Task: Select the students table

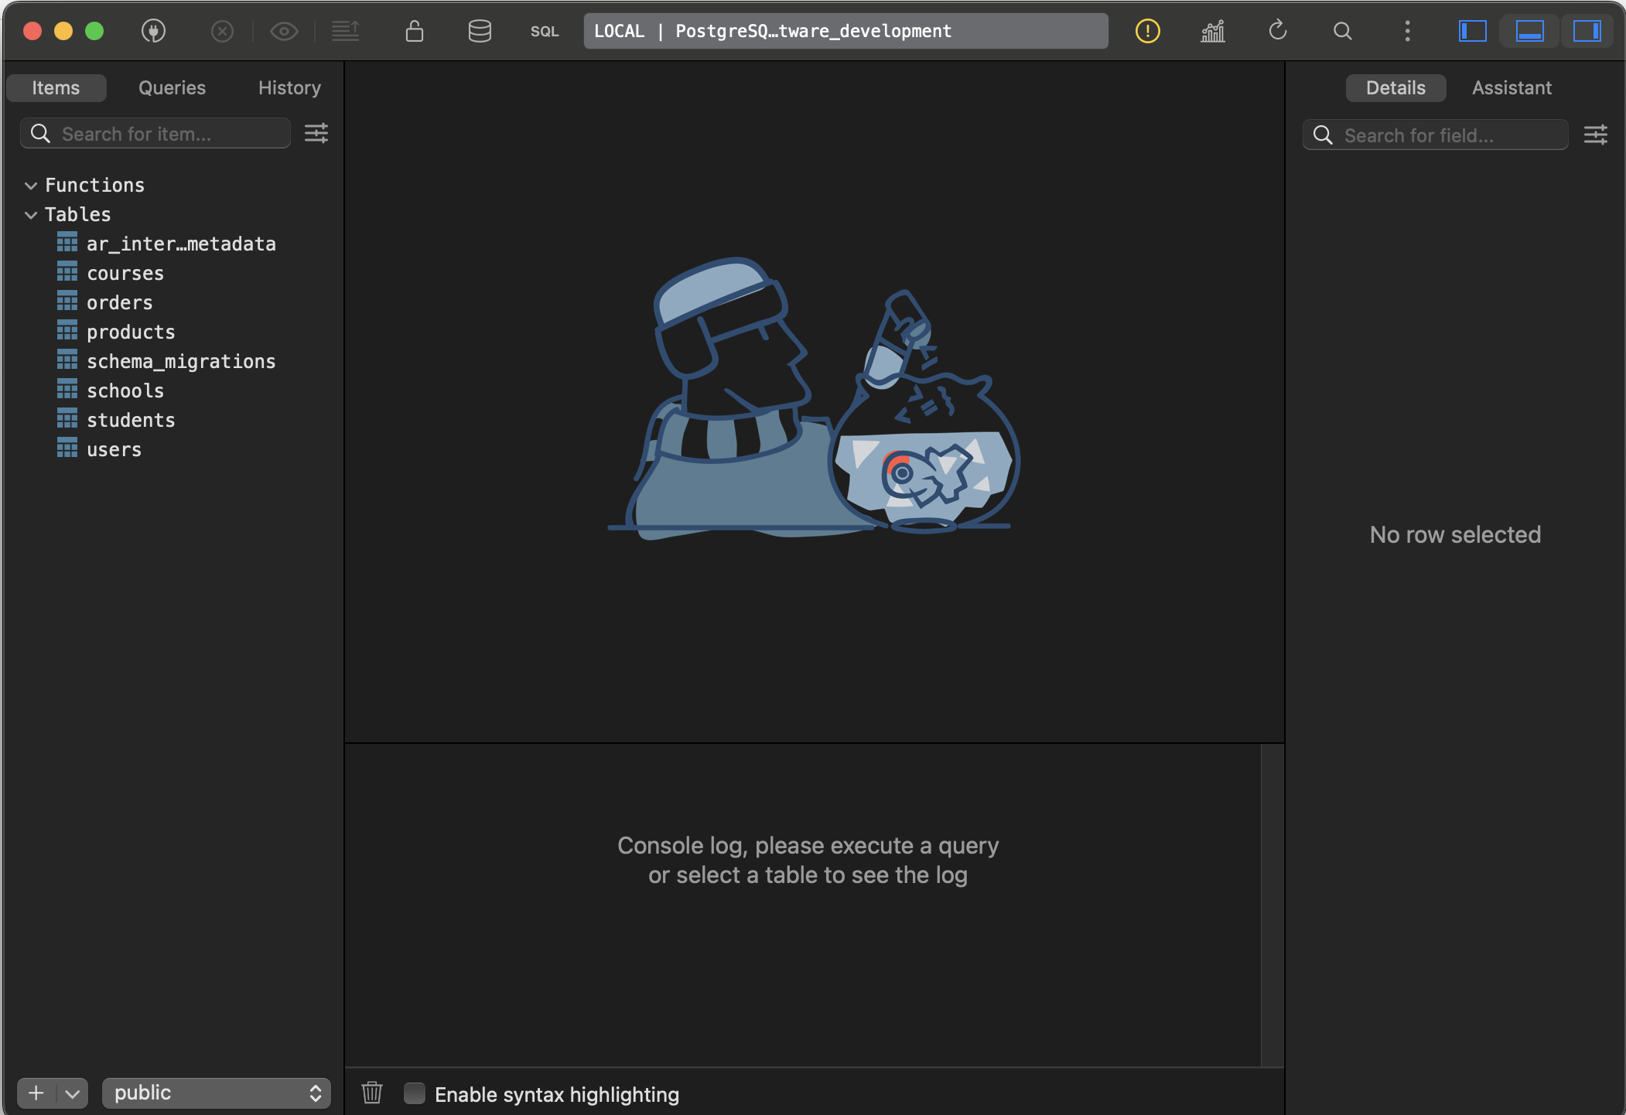Action: tap(131, 420)
